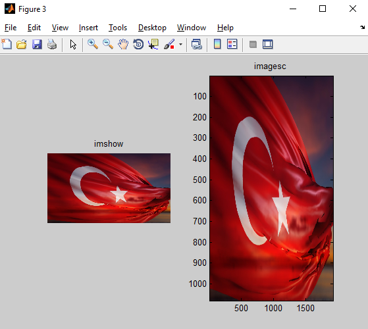Click the imshow flag image
368x329 pixels.
pyautogui.click(x=109, y=188)
